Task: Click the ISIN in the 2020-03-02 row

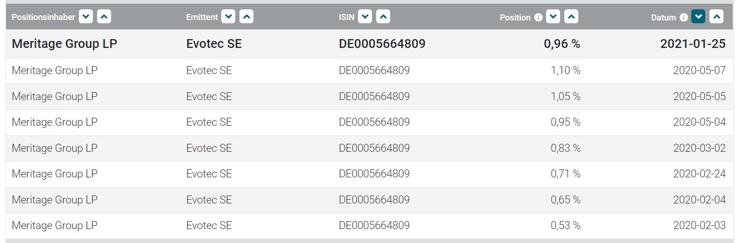Action: pos(374,148)
